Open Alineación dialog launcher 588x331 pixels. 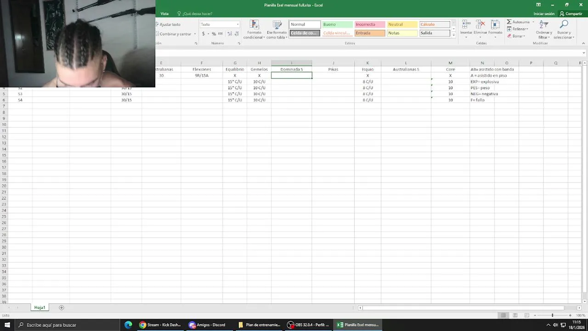(x=196, y=43)
